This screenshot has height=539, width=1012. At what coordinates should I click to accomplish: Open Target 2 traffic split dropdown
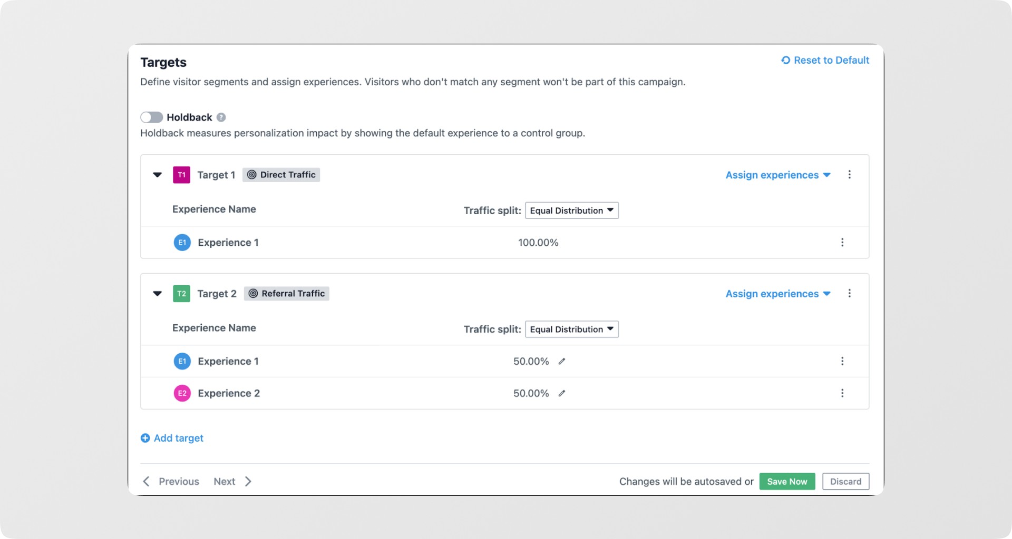(x=571, y=330)
